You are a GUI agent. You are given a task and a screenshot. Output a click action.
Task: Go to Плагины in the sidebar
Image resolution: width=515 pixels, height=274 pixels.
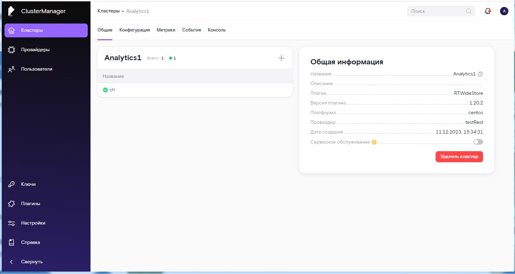click(46, 203)
